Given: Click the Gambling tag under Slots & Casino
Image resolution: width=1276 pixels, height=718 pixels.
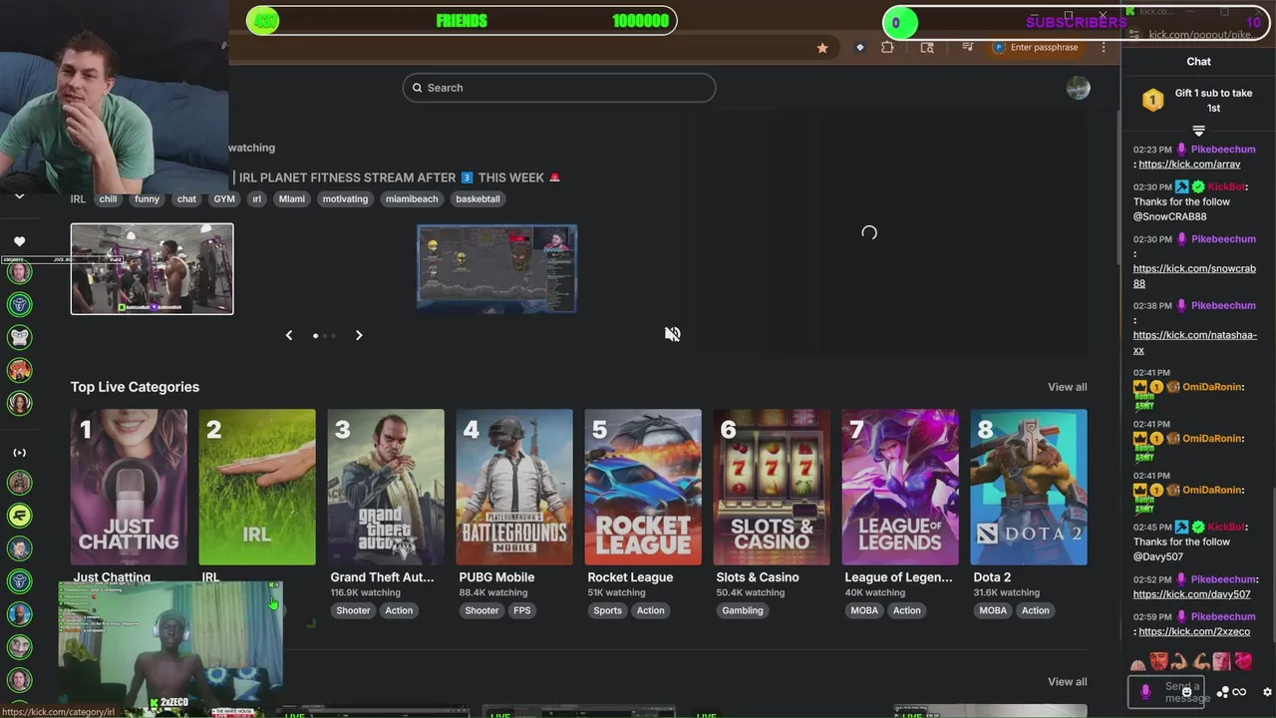Looking at the screenshot, I should pos(742,610).
